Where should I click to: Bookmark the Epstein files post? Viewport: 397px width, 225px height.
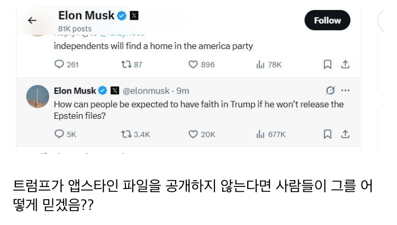(328, 134)
